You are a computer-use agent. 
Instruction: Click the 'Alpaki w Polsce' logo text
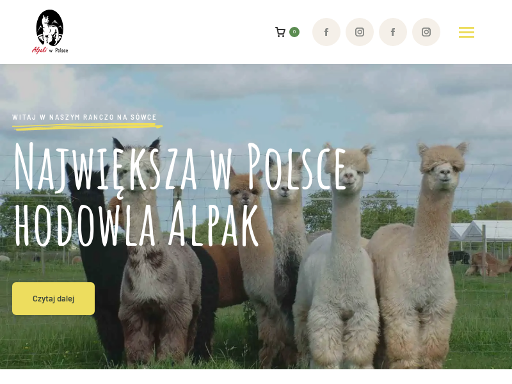(x=50, y=50)
